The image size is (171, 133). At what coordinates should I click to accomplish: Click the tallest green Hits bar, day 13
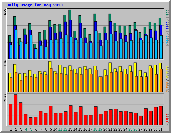70,15
